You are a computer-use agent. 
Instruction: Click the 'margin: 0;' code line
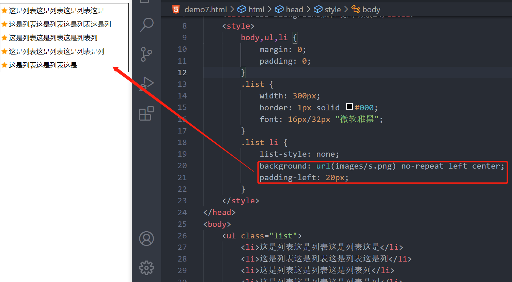(x=283, y=49)
